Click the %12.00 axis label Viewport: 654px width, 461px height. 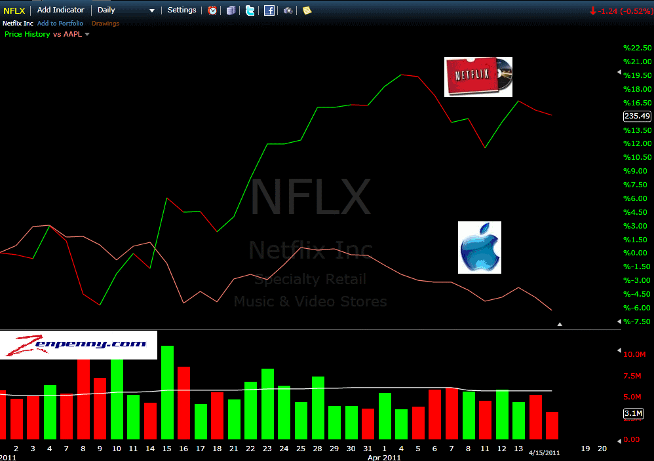point(638,143)
